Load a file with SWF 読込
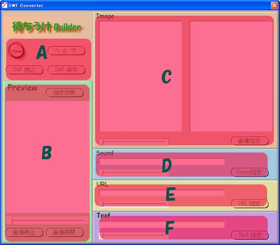Screen dimensions: 280x245 click(25, 70)
